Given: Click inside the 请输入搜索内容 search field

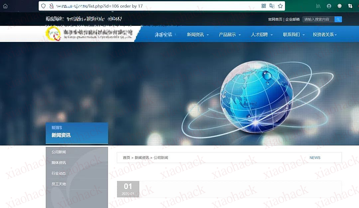Looking at the screenshot, I should [317, 19].
